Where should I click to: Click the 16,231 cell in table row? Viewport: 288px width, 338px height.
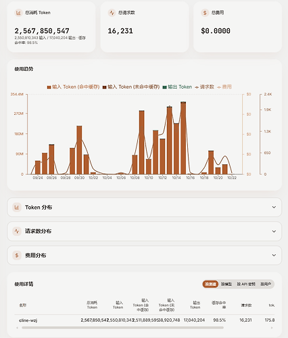pos(245,320)
